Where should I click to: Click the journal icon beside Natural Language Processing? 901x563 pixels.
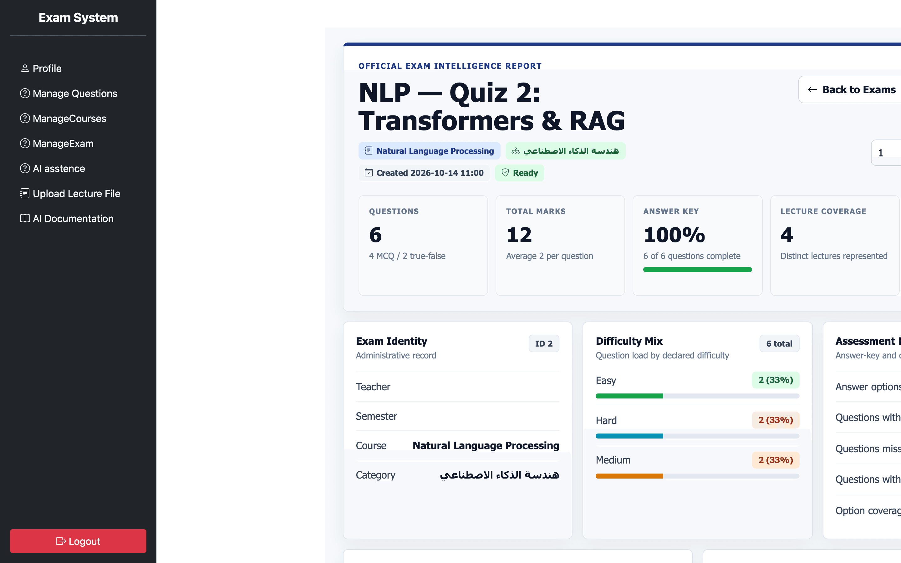(x=369, y=151)
